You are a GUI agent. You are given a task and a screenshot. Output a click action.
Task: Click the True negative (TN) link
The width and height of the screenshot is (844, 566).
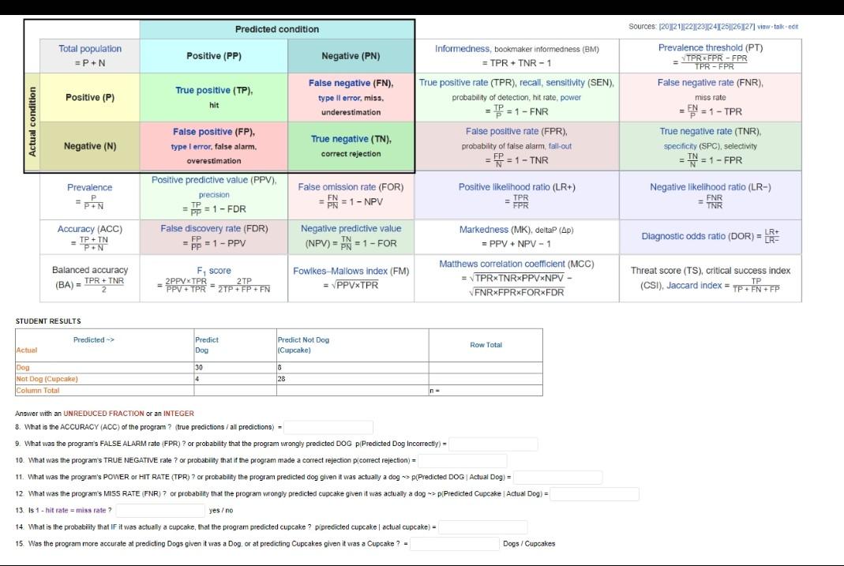[x=351, y=139]
